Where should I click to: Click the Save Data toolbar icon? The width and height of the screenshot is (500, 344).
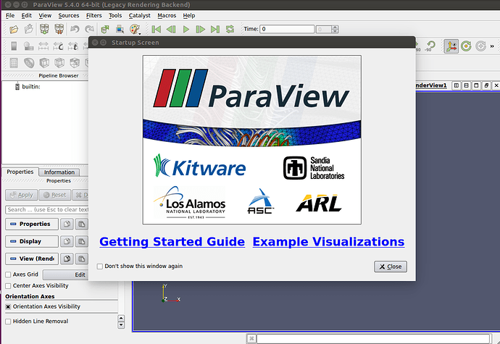click(x=29, y=30)
